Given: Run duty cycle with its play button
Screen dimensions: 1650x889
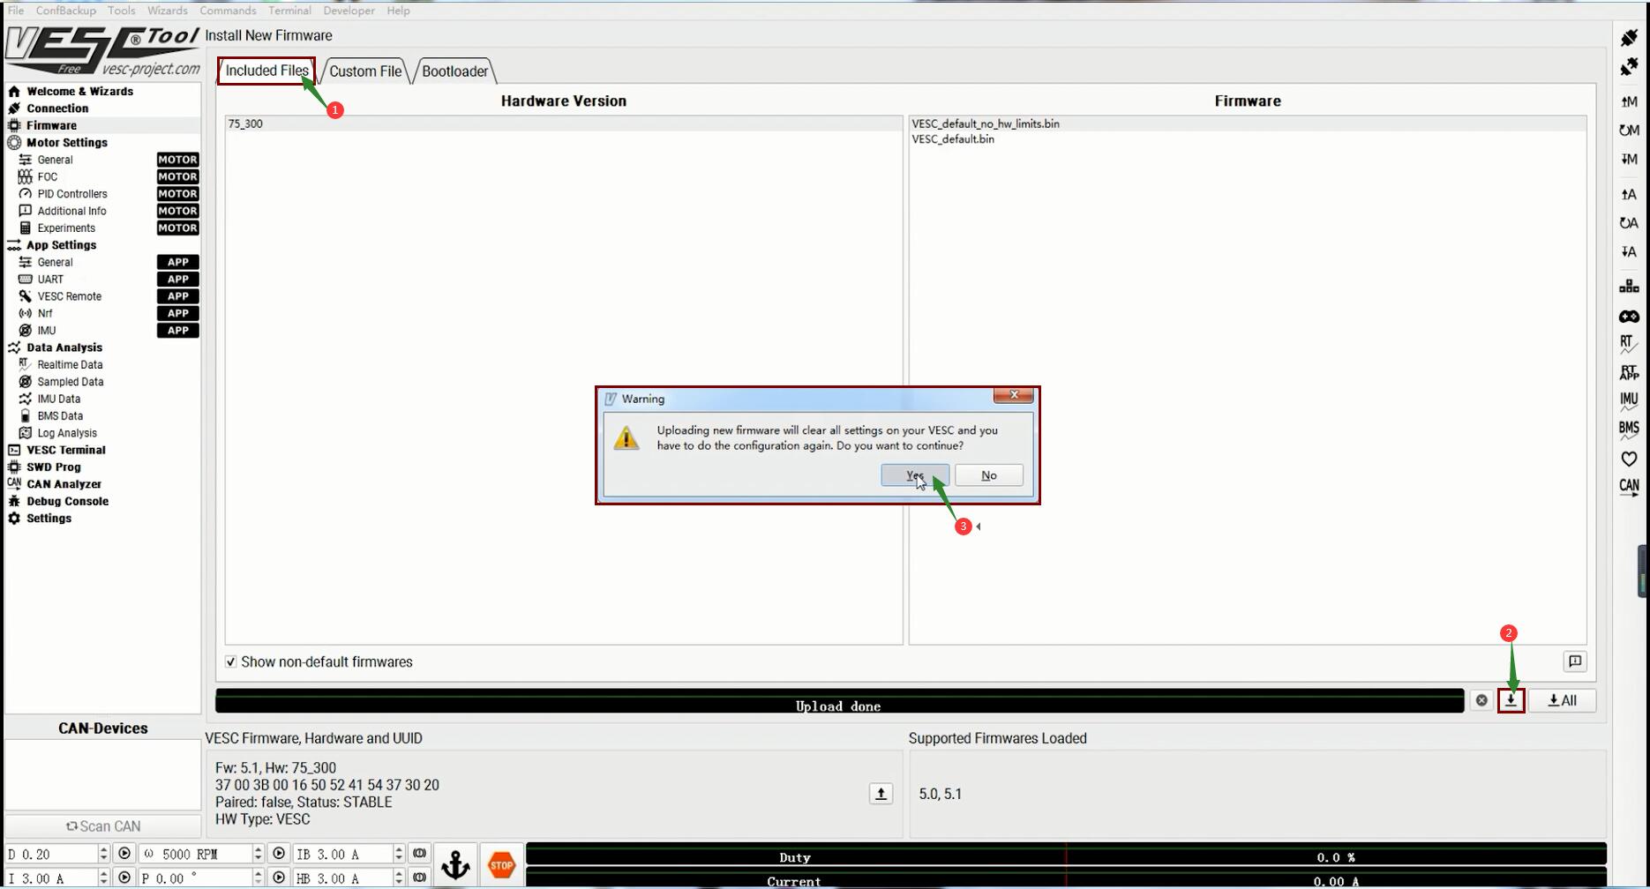Looking at the screenshot, I should 124,854.
